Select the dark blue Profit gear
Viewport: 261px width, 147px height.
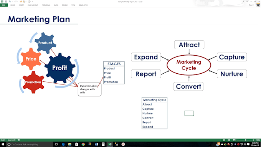coord(60,68)
